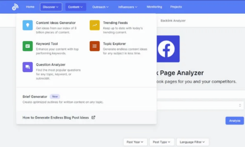Click the green Keyword Tool icon
The width and height of the screenshot is (245, 147).
pyautogui.click(x=28, y=46)
